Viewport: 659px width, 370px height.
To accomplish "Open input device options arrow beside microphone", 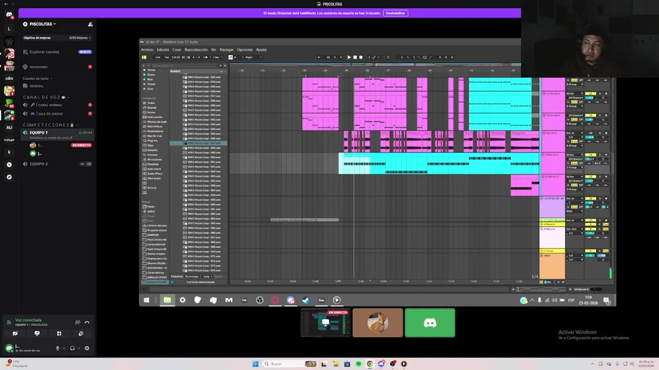I will coord(64,348).
